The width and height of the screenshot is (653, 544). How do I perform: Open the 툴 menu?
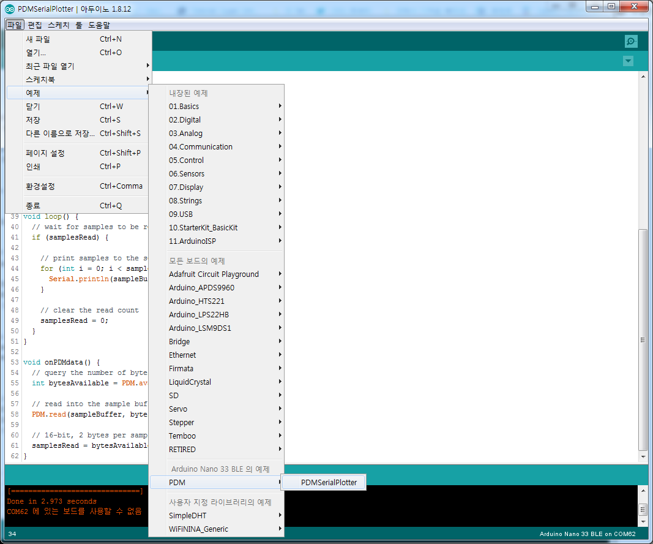click(x=79, y=25)
